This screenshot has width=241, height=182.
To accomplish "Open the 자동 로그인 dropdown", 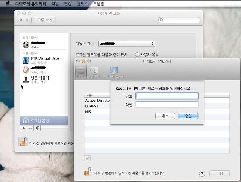I will (126, 44).
